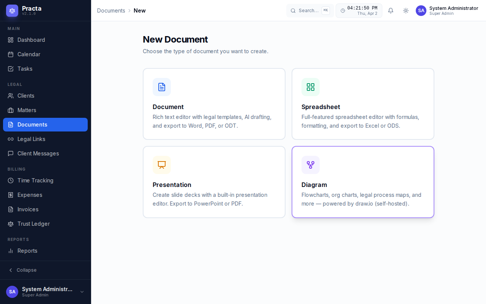Viewport: 486px width, 304px height.
Task: Choose the Presentation document type
Action: click(214, 182)
